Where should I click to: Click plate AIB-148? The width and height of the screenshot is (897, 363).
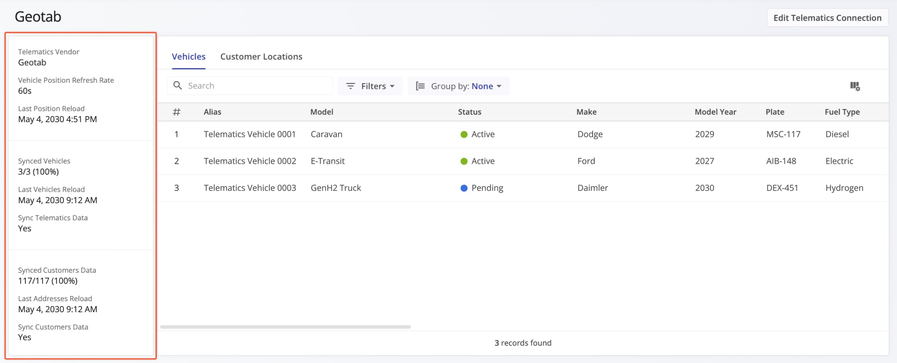click(781, 161)
